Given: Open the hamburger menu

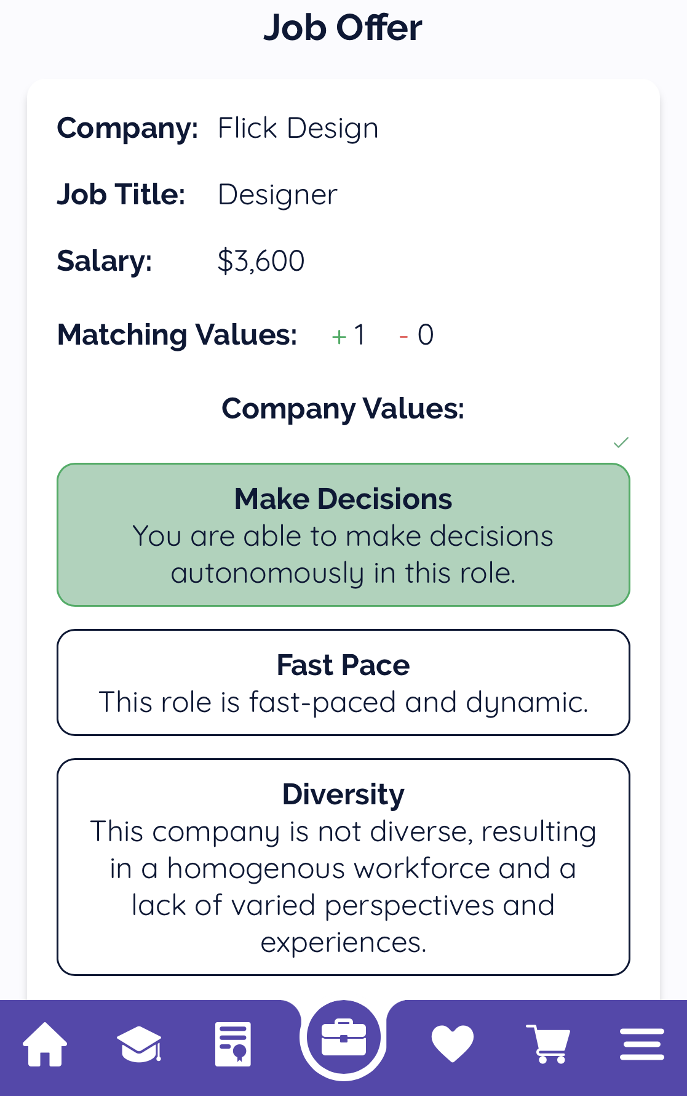Looking at the screenshot, I should [x=641, y=1044].
